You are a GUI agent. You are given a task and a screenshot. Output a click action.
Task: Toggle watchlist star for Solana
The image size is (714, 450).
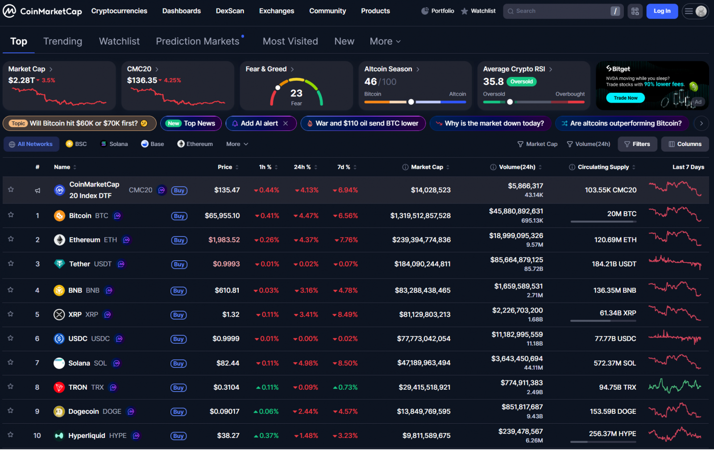[x=11, y=362]
